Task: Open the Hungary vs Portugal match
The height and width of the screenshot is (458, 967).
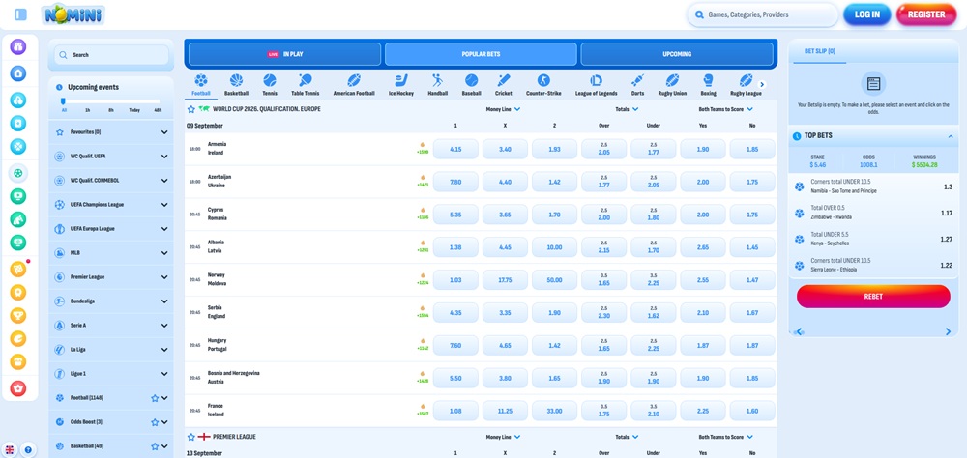Action: tap(217, 345)
